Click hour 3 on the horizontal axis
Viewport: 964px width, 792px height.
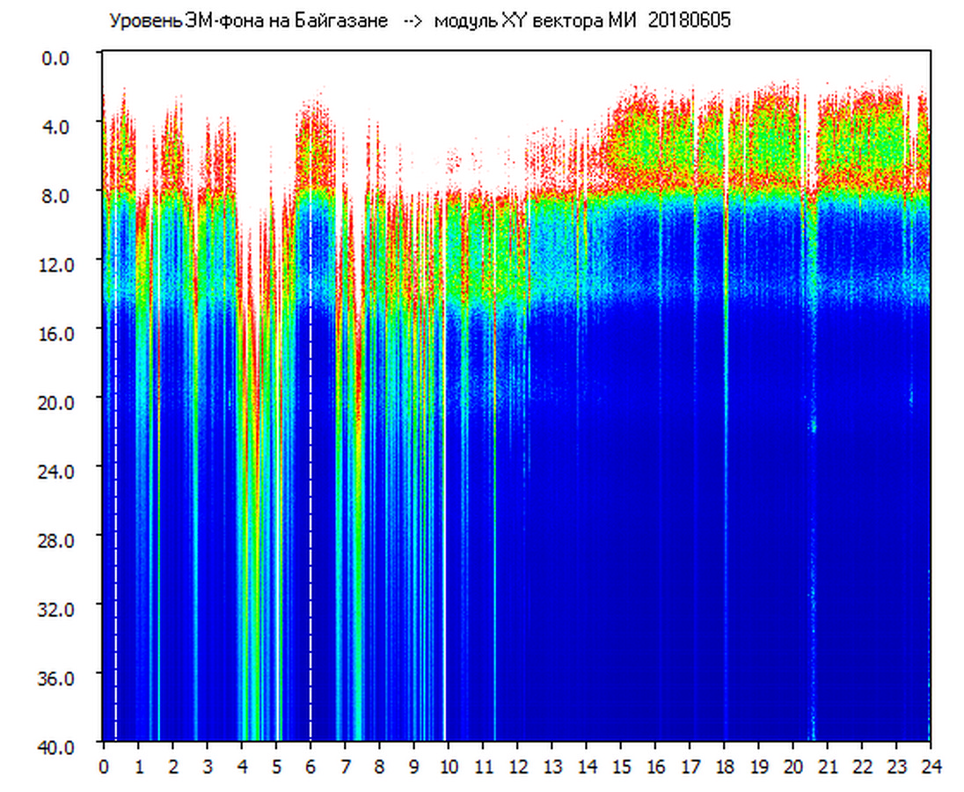(207, 766)
